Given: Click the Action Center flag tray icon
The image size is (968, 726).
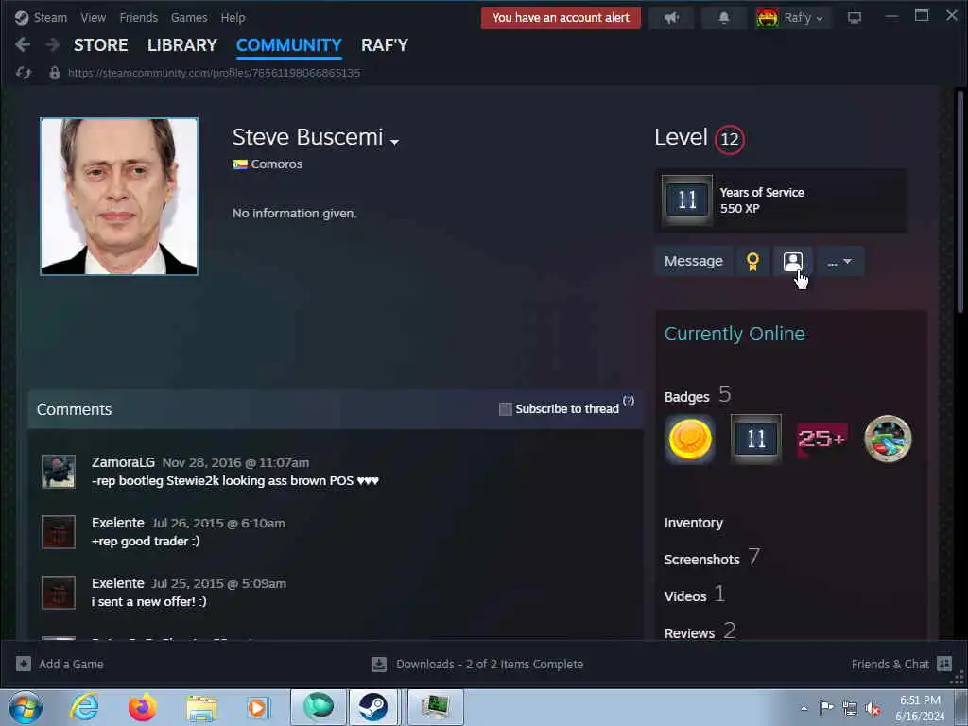Looking at the screenshot, I should click(826, 708).
